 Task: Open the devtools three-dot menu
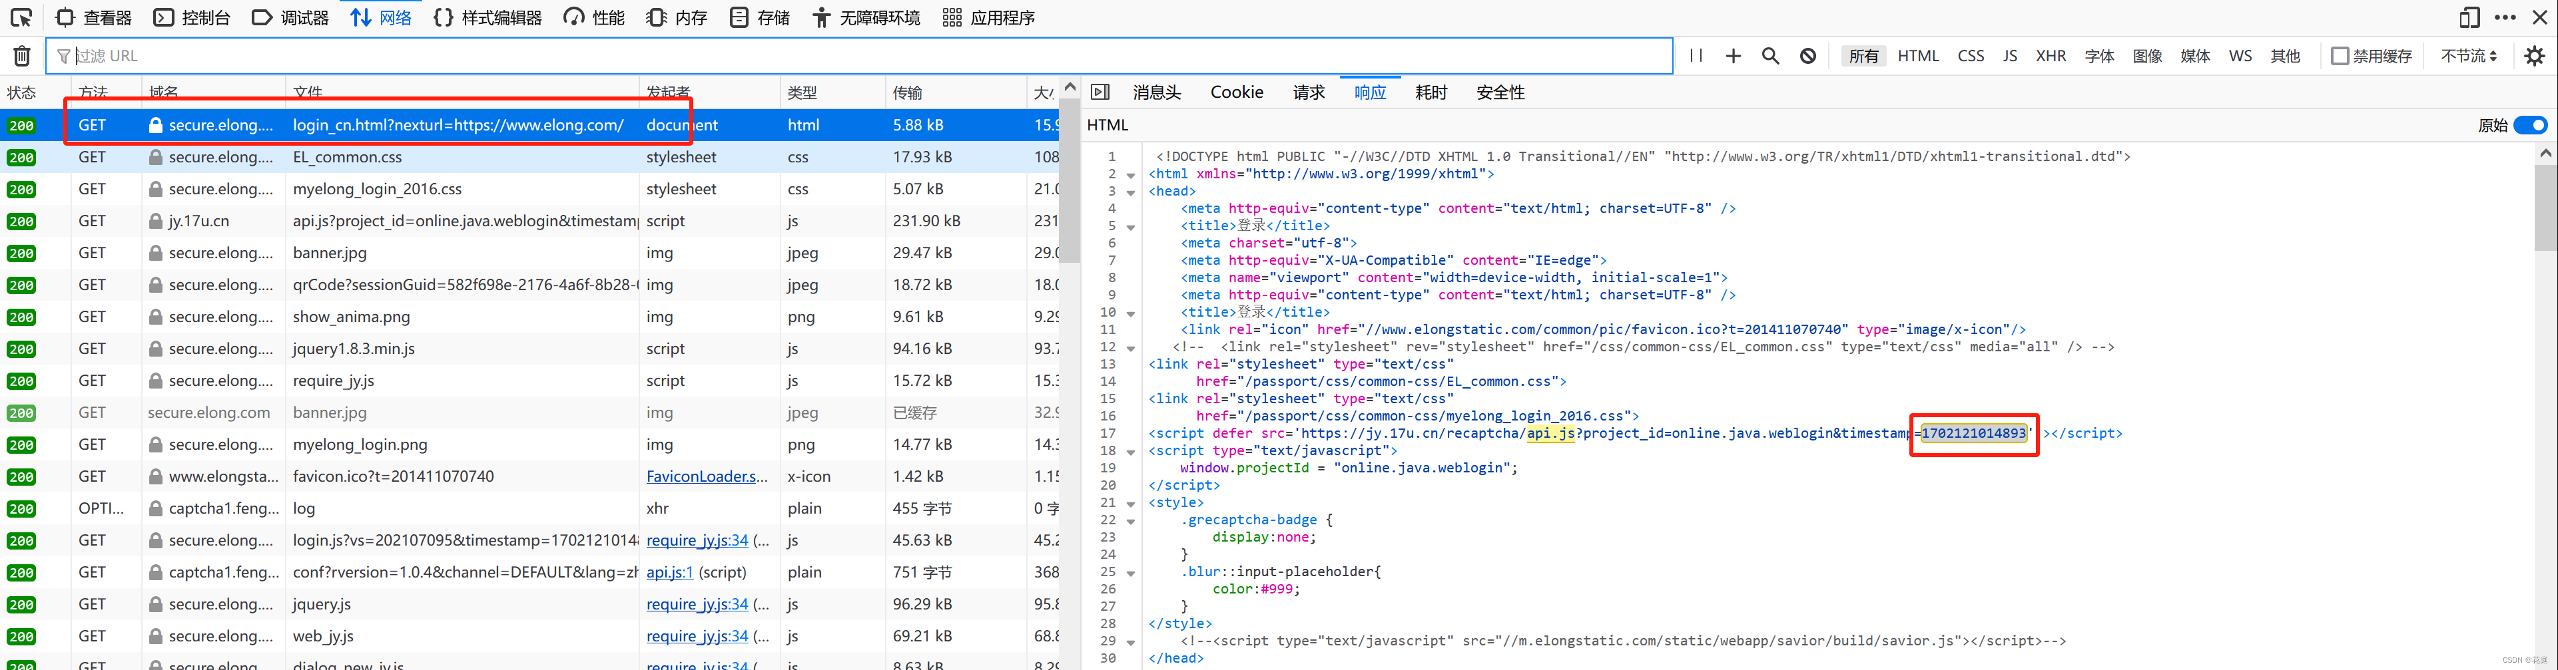[2504, 17]
